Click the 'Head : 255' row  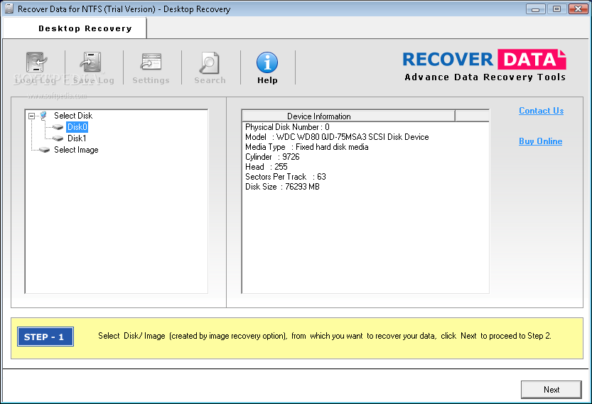(x=267, y=166)
